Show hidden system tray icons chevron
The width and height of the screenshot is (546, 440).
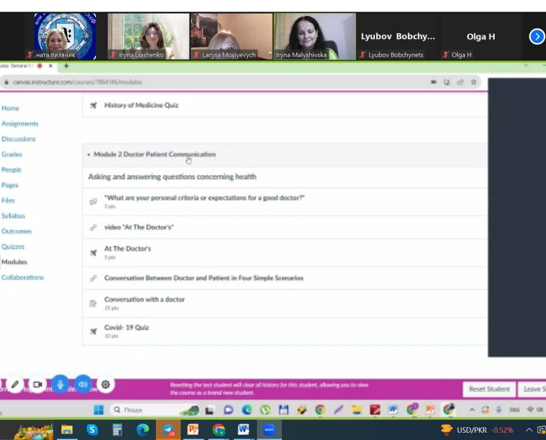529,430
